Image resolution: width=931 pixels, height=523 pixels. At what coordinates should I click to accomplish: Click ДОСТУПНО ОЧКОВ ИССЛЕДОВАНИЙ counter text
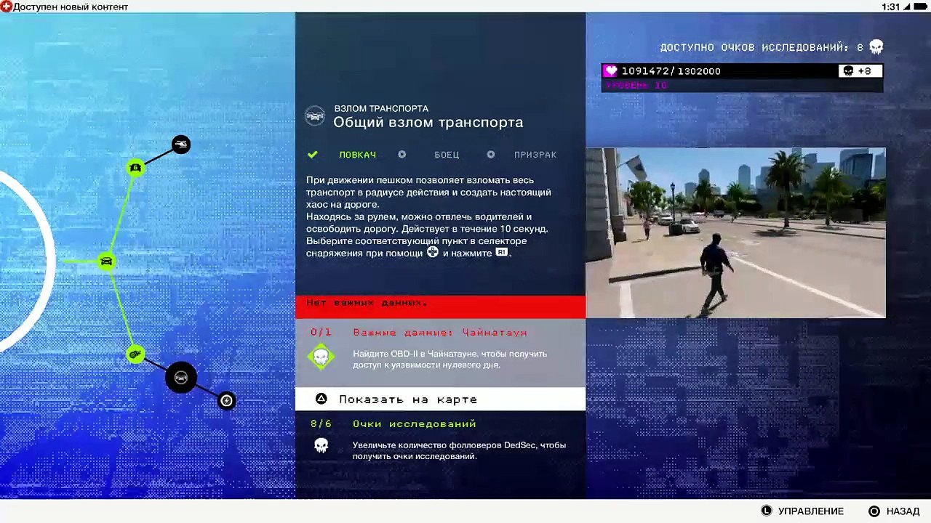pyautogui.click(x=762, y=47)
